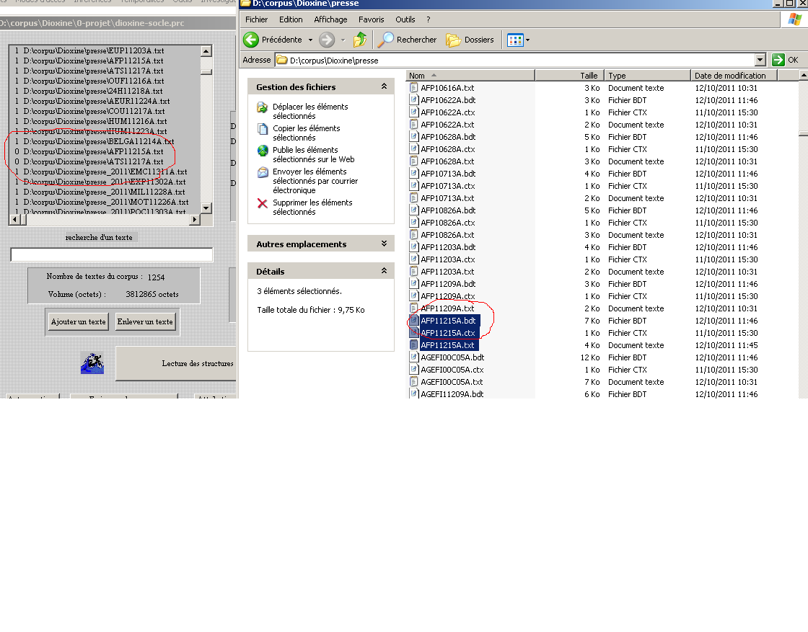Select file icon of AFP11209A.txt
This screenshot has width=808, height=632.
[413, 308]
